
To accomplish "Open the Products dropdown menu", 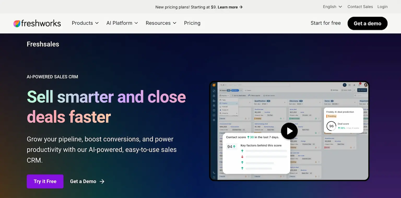I will (x=85, y=23).
